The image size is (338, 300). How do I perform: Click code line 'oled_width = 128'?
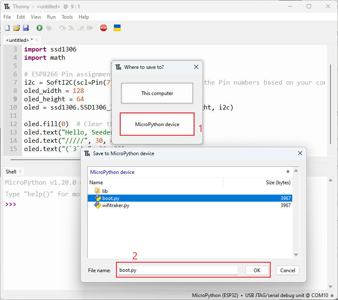point(54,91)
